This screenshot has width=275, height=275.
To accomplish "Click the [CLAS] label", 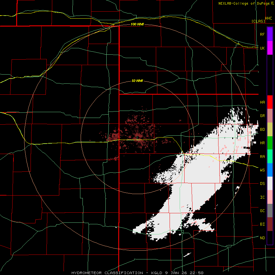I will [258, 21].
